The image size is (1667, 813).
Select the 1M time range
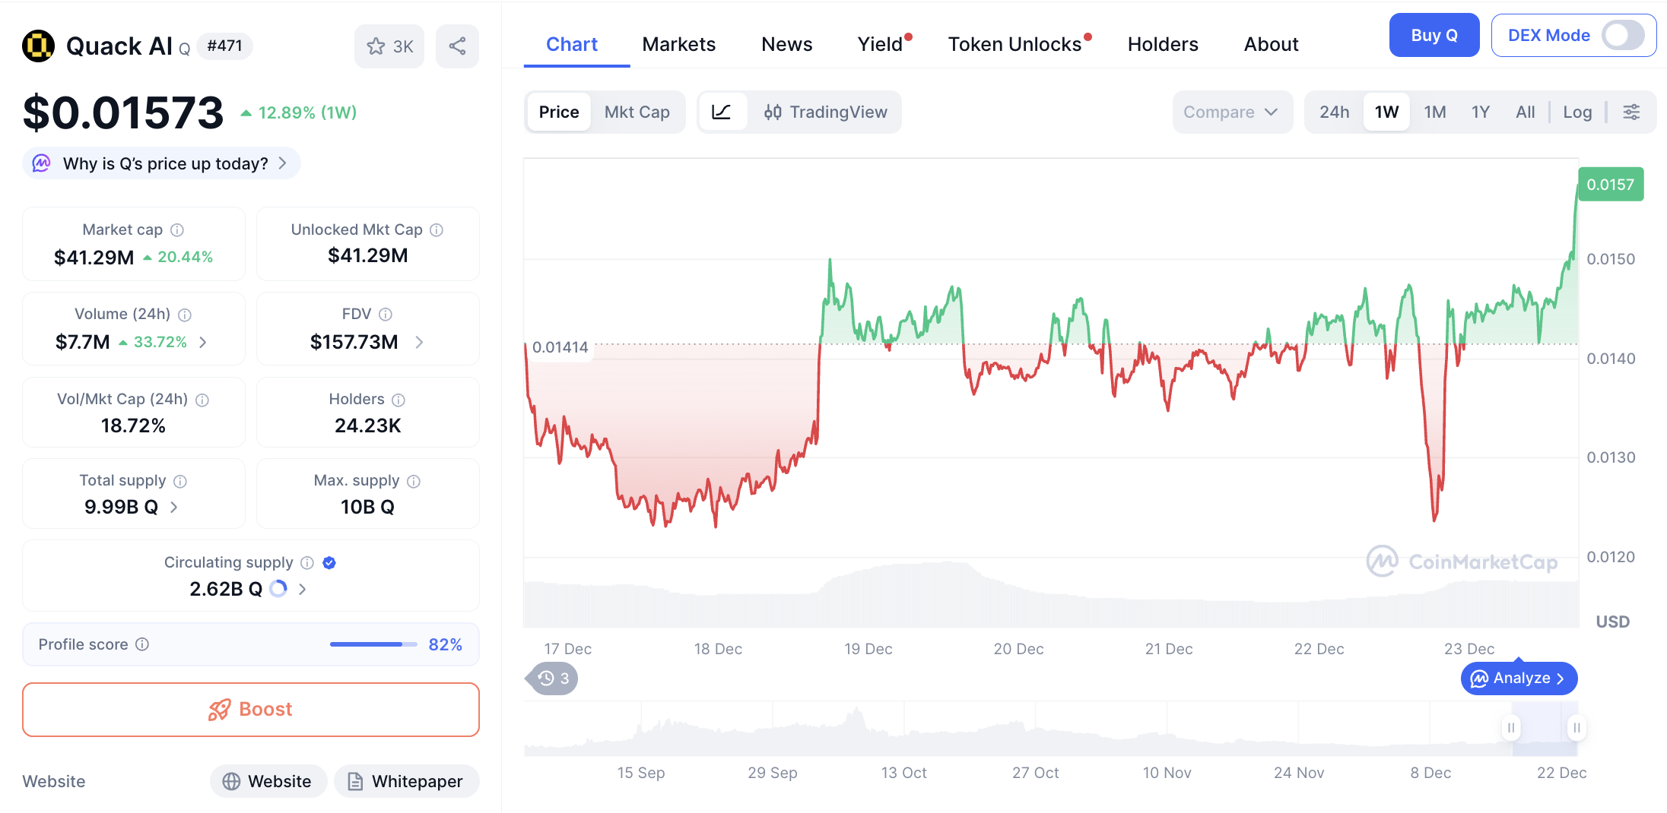1434,112
